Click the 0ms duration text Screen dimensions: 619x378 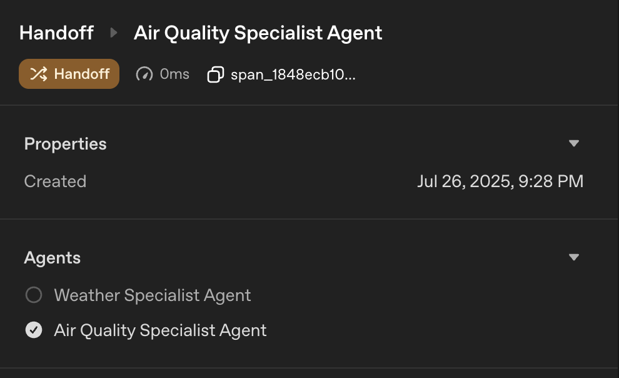pyautogui.click(x=174, y=74)
